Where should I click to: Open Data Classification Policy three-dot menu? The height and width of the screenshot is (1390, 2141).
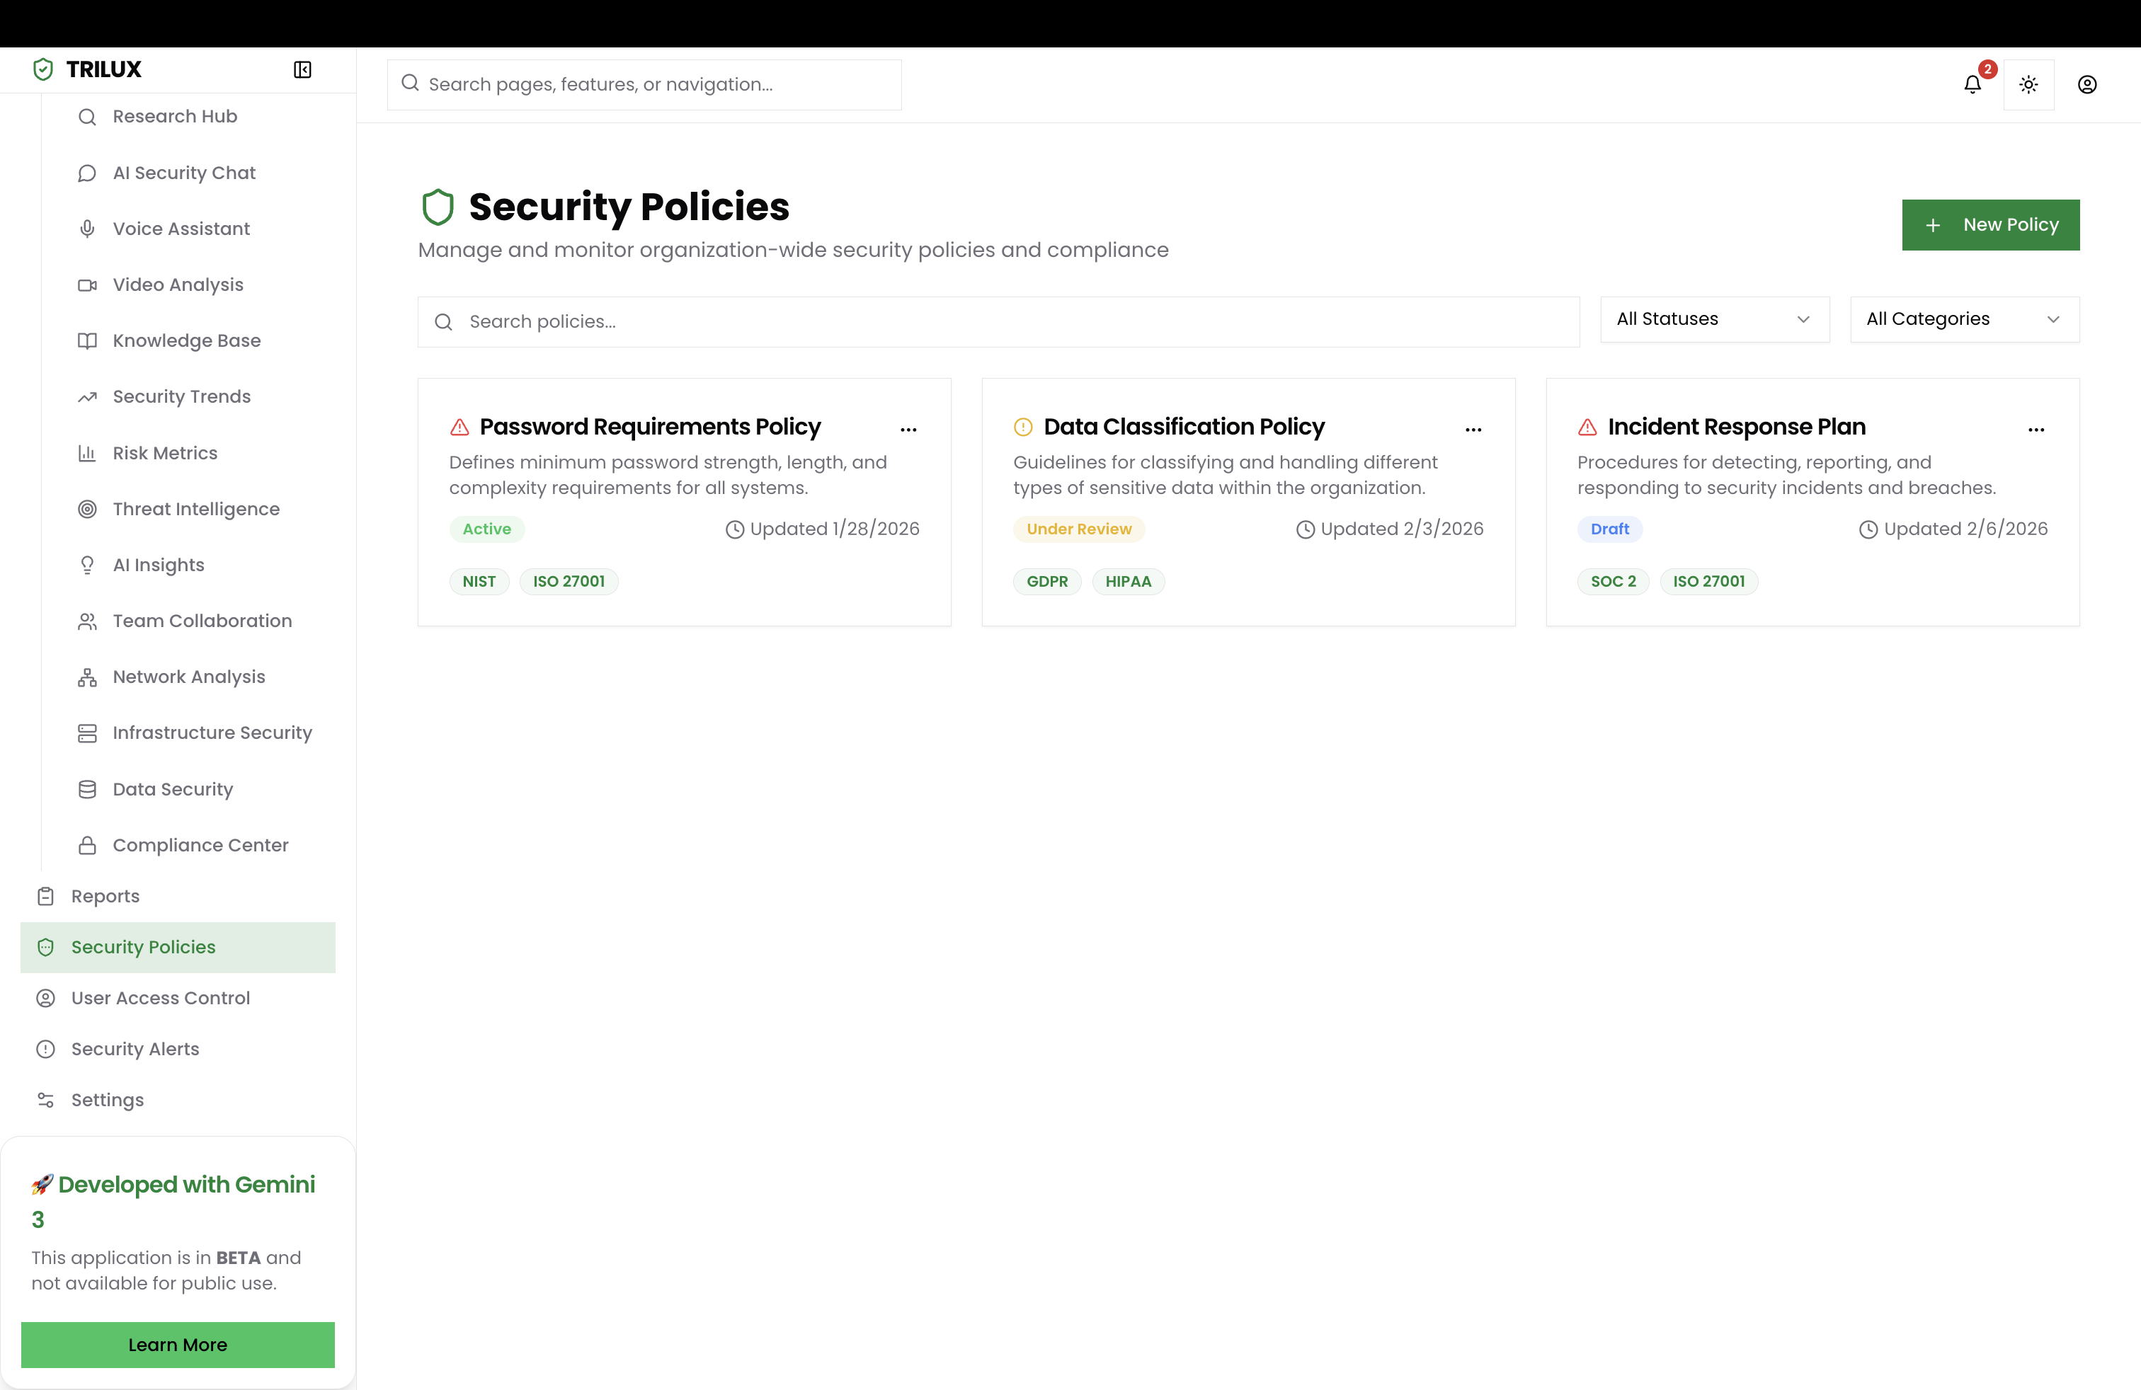(x=1473, y=430)
